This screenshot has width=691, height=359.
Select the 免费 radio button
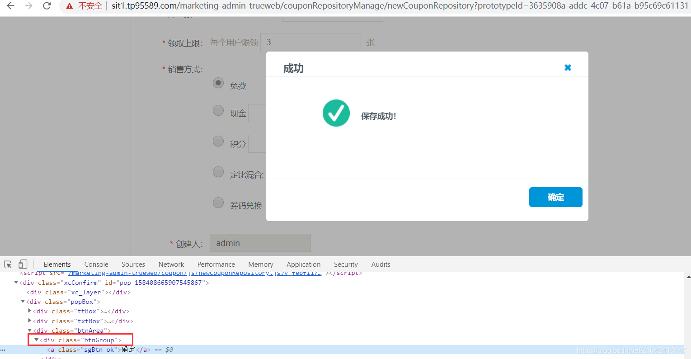click(218, 83)
